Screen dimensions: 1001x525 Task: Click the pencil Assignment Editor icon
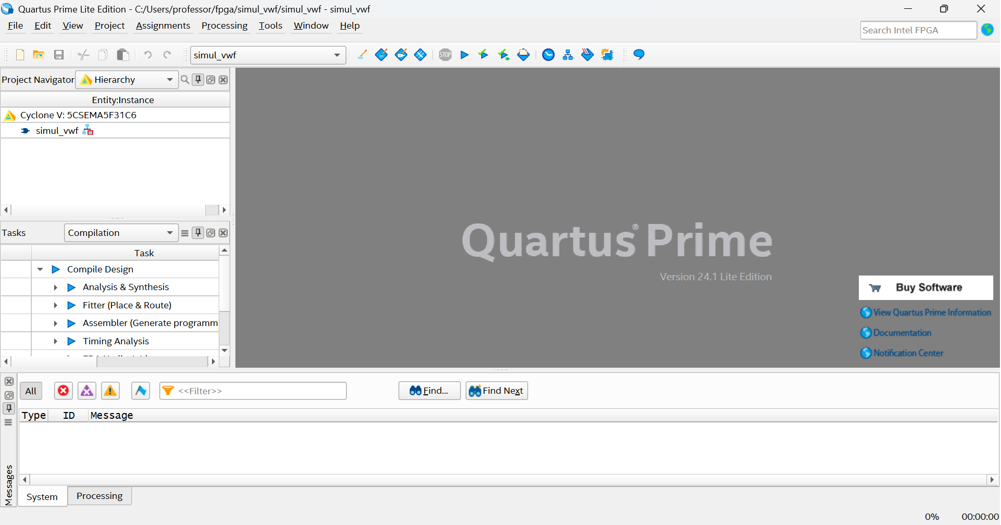pyautogui.click(x=362, y=55)
